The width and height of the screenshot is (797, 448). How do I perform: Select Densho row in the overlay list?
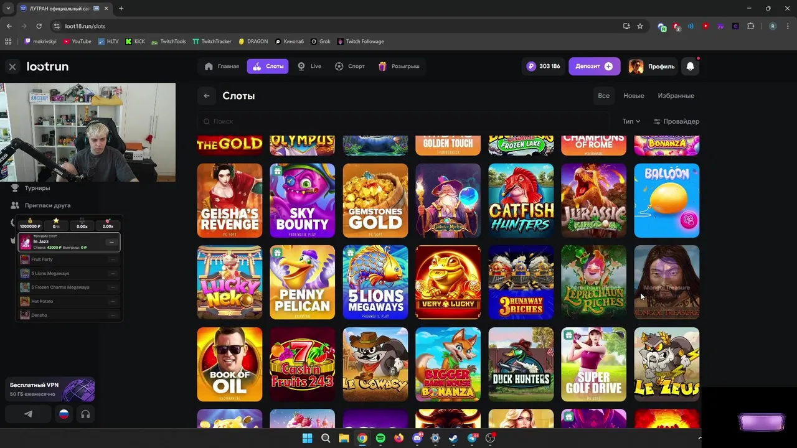pos(68,315)
